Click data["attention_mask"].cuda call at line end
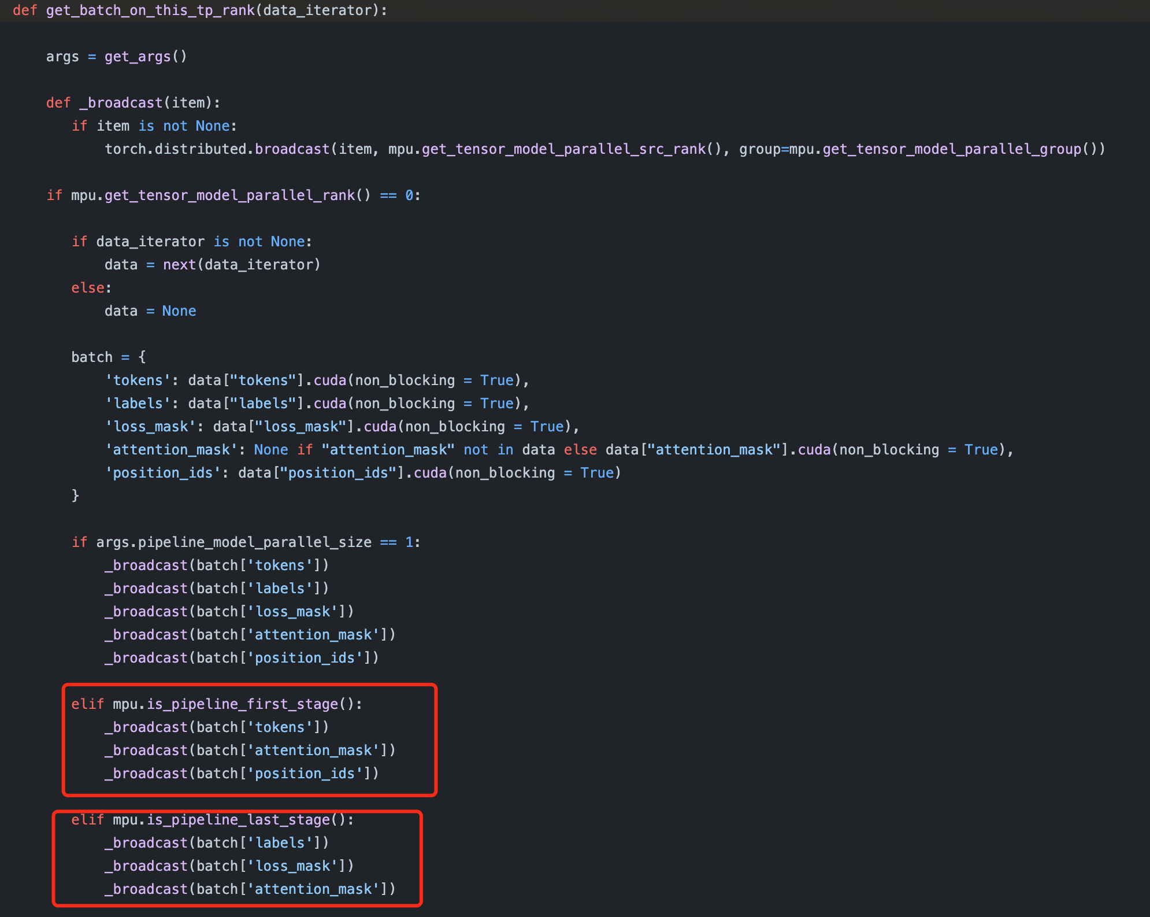The image size is (1150, 917). tap(806, 450)
